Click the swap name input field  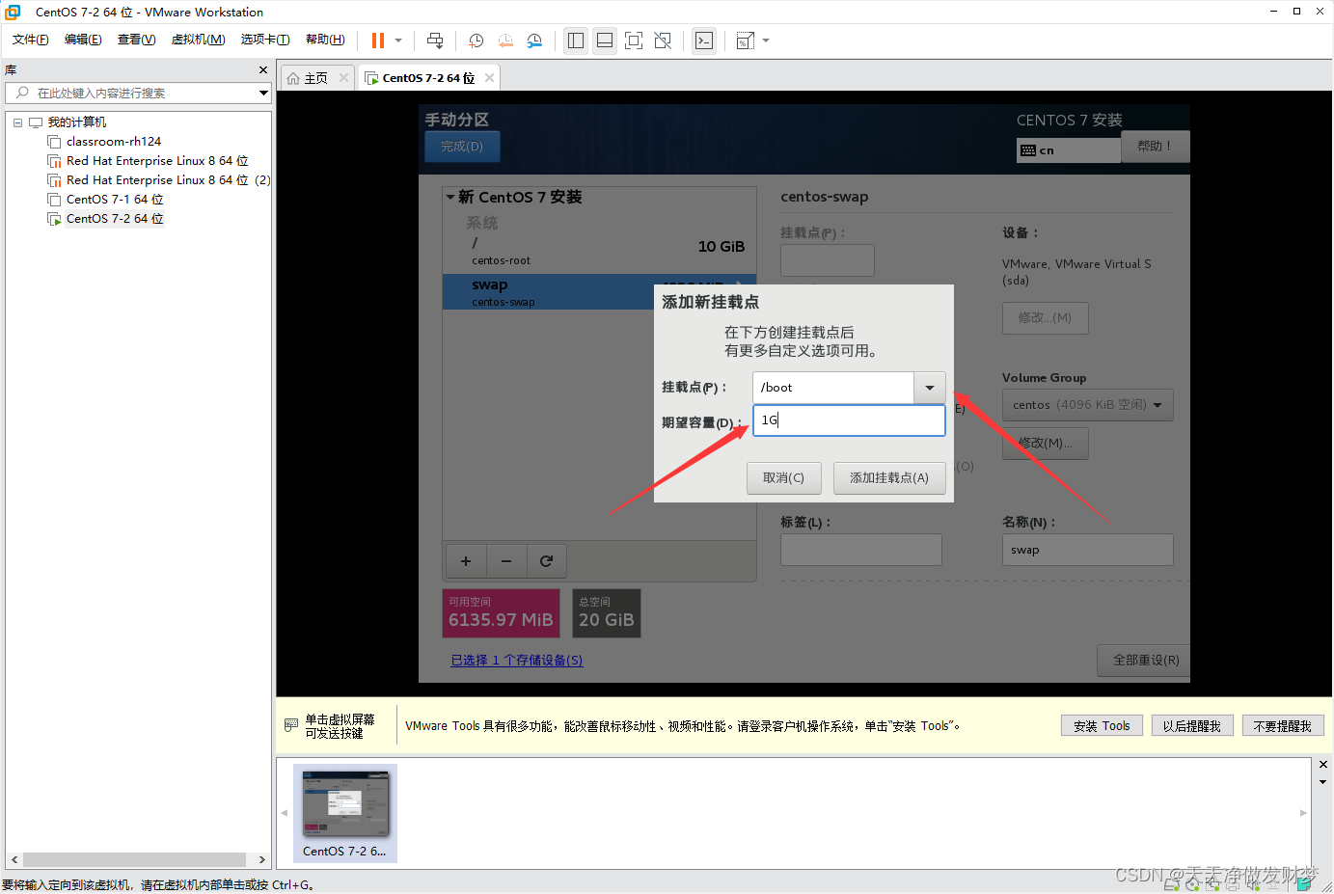[1088, 550]
